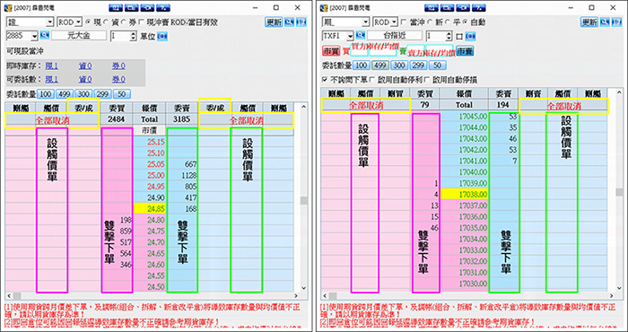Image resolution: width=628 pixels, height=332 pixels.
Task: Select 自動 radio button in futures window
Action: coord(465,22)
